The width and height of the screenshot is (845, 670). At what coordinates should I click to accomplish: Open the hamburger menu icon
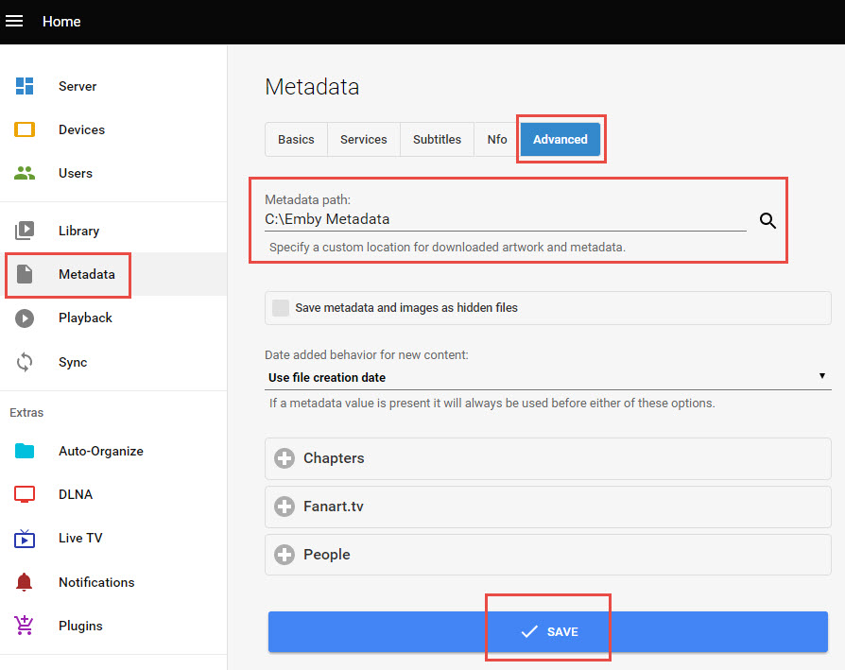(14, 21)
